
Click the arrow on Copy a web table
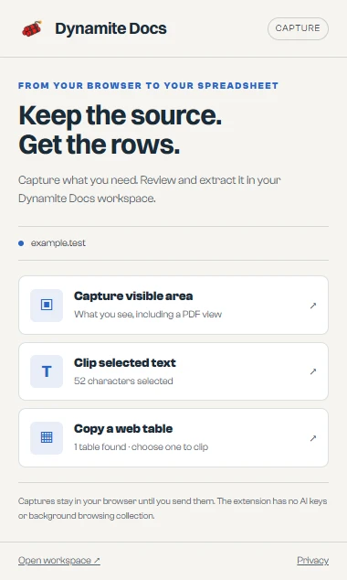(x=313, y=438)
